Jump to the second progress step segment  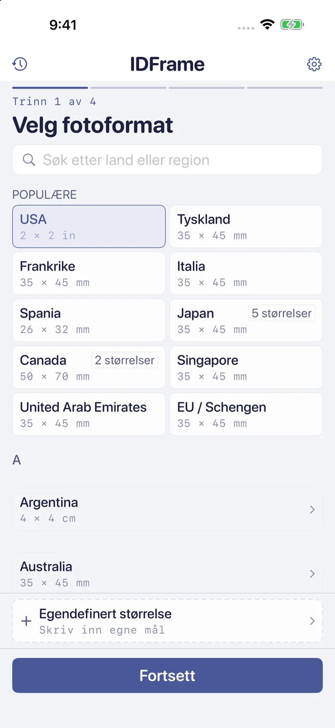coord(128,88)
